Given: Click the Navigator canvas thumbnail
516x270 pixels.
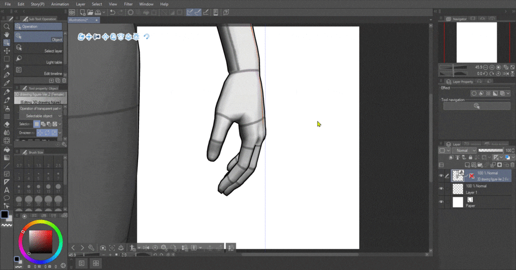Looking at the screenshot, I should click(x=477, y=42).
